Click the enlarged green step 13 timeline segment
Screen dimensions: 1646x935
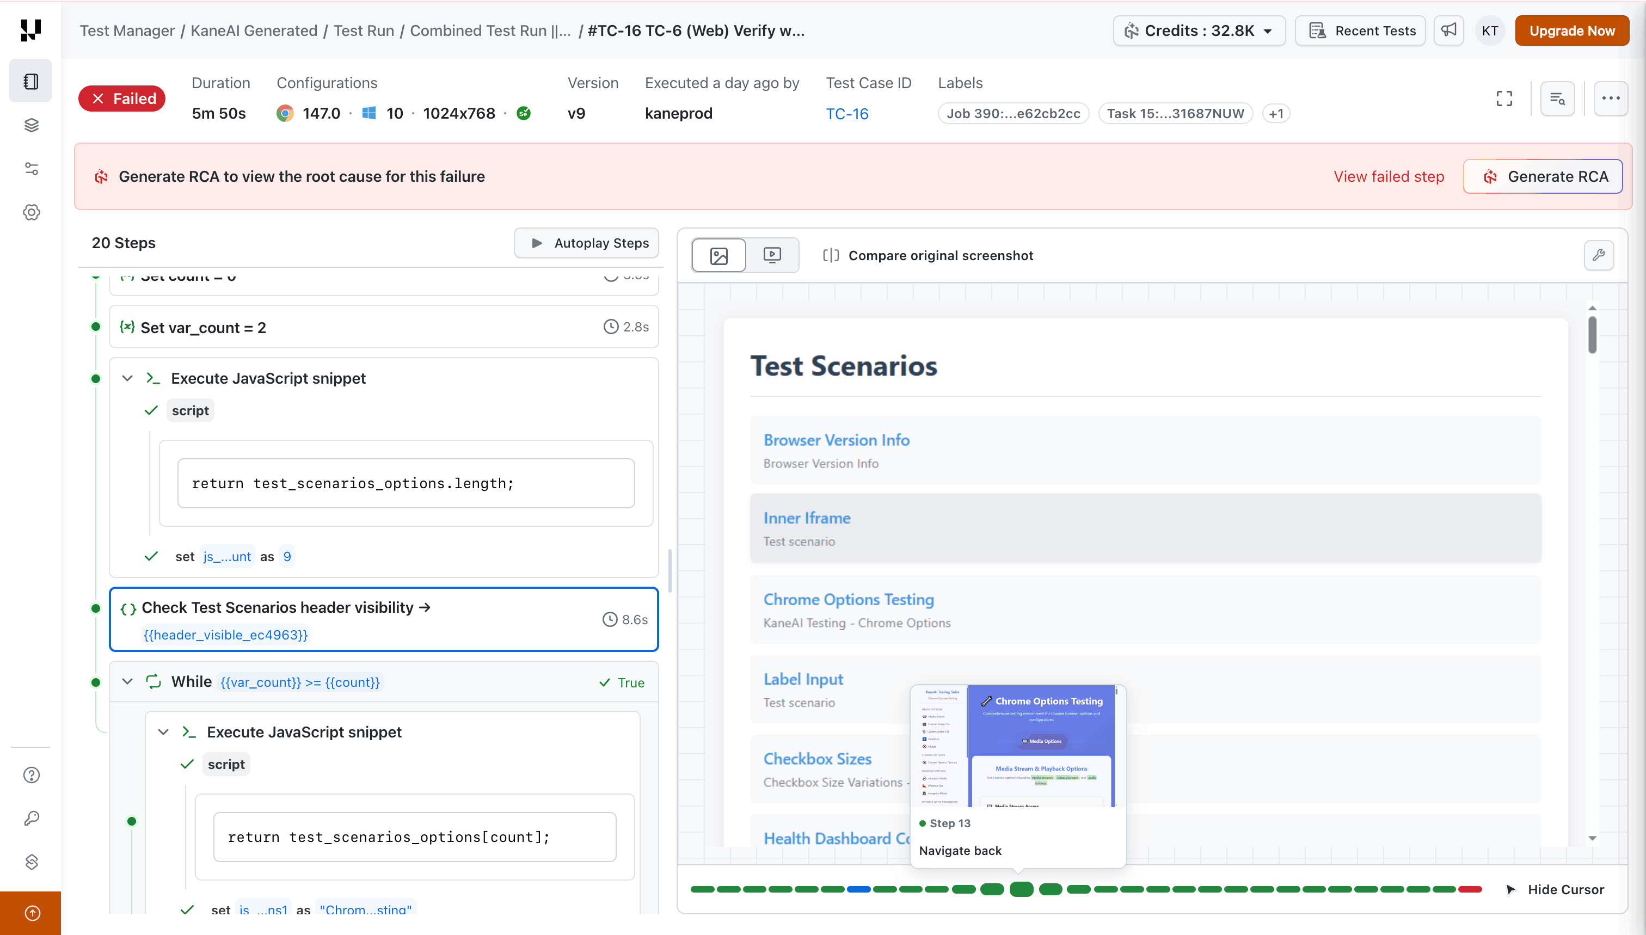1021,889
